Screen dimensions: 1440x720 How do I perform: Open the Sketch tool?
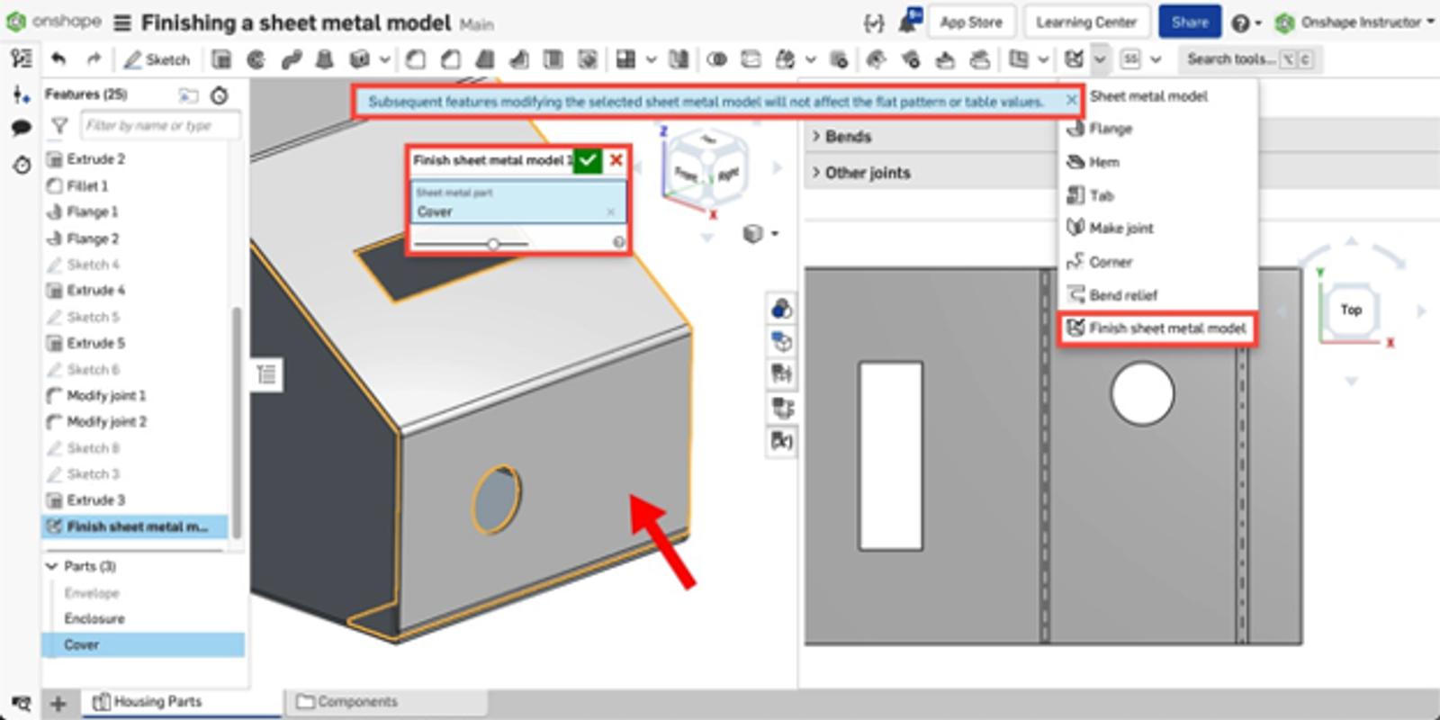(x=157, y=59)
